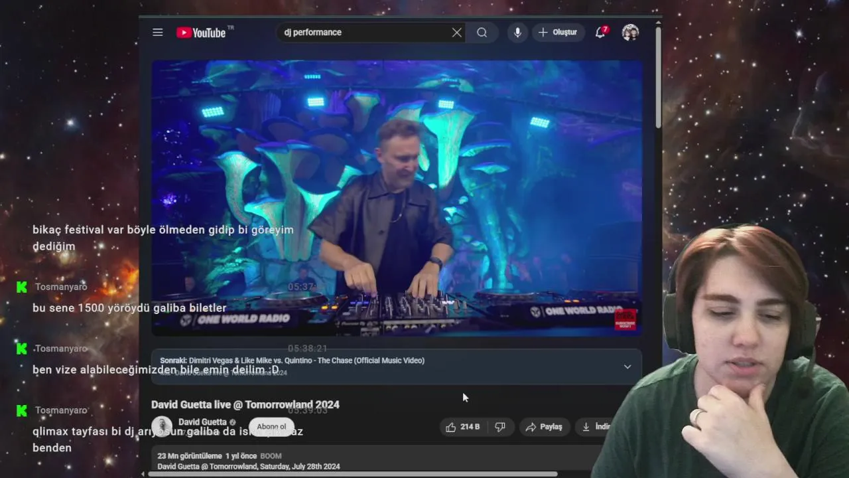This screenshot has height=478, width=849.
Task: Open the account avatar menu
Action: point(630,33)
